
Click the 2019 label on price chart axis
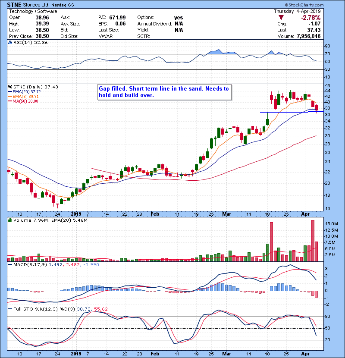coord(76,214)
